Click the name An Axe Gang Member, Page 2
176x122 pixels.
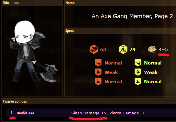132,16
